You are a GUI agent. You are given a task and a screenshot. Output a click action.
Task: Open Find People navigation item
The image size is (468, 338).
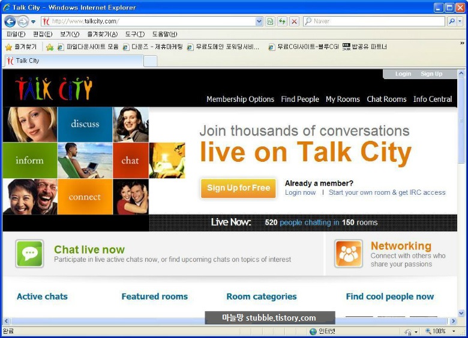(x=300, y=99)
